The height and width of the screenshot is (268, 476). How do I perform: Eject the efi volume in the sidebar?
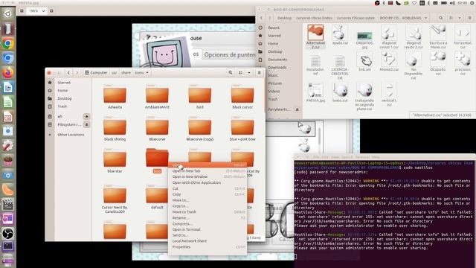tap(86, 117)
